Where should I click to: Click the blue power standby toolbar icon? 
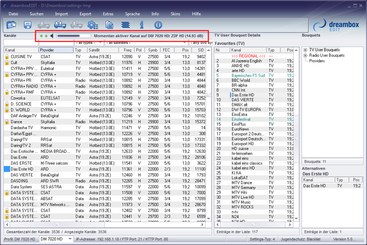tap(158, 25)
